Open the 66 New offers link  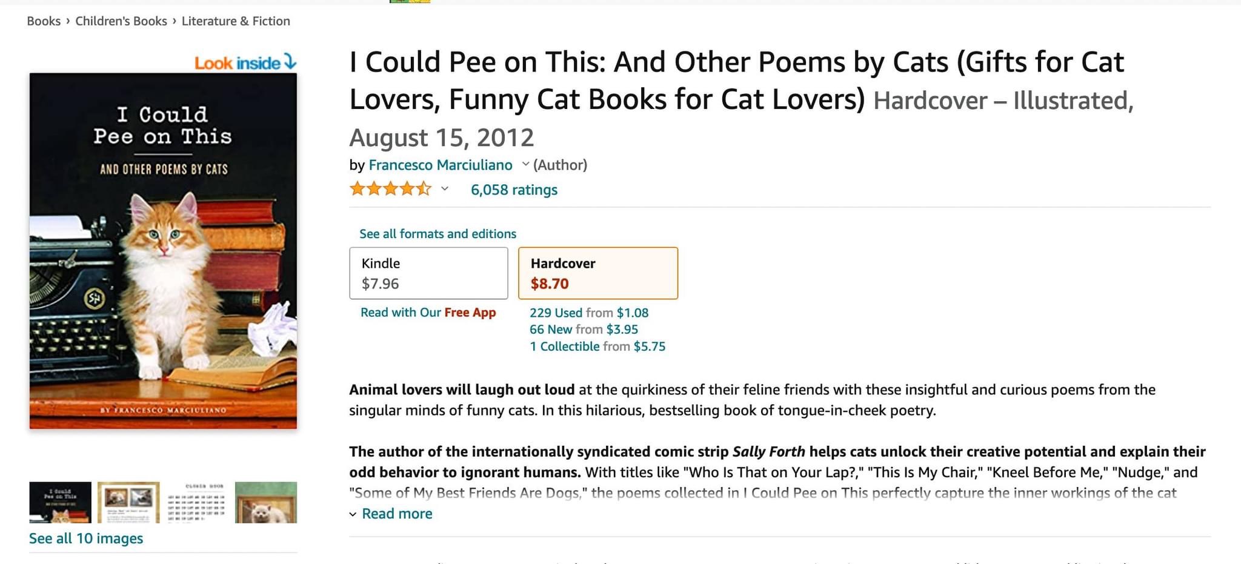tap(551, 330)
